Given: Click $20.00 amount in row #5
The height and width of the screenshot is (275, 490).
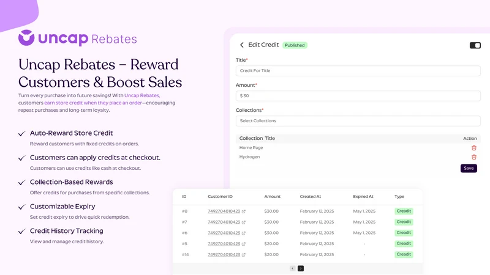Looking at the screenshot, I should 271,243.
